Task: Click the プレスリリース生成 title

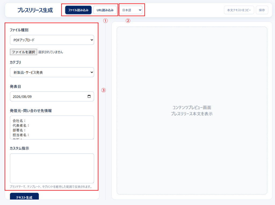Action: 35,10
